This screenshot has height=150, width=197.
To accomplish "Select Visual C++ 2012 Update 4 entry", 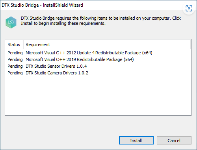I will pyautogui.click(x=89, y=53).
